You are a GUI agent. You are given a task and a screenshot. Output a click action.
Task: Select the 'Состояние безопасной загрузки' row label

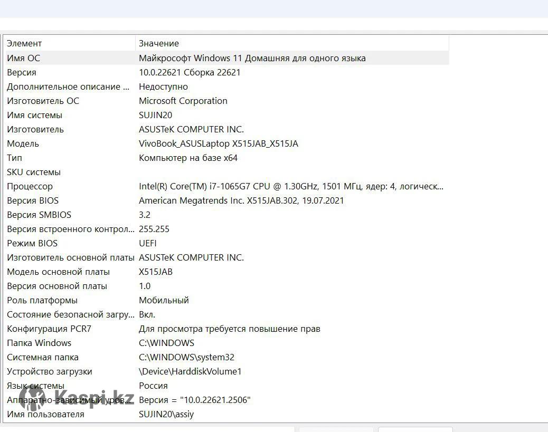tap(71, 315)
